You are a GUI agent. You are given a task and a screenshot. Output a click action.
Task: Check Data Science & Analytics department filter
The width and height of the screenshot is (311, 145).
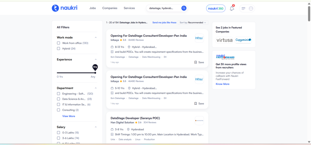tap(59, 99)
